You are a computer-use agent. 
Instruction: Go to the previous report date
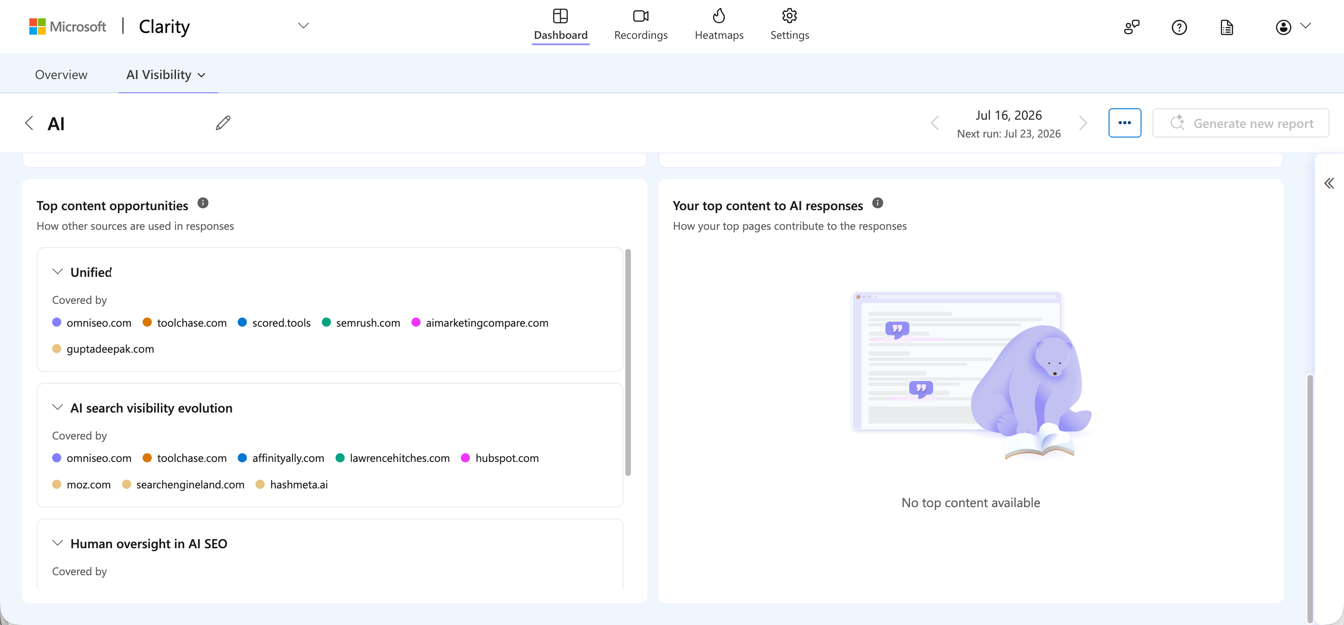tap(934, 123)
